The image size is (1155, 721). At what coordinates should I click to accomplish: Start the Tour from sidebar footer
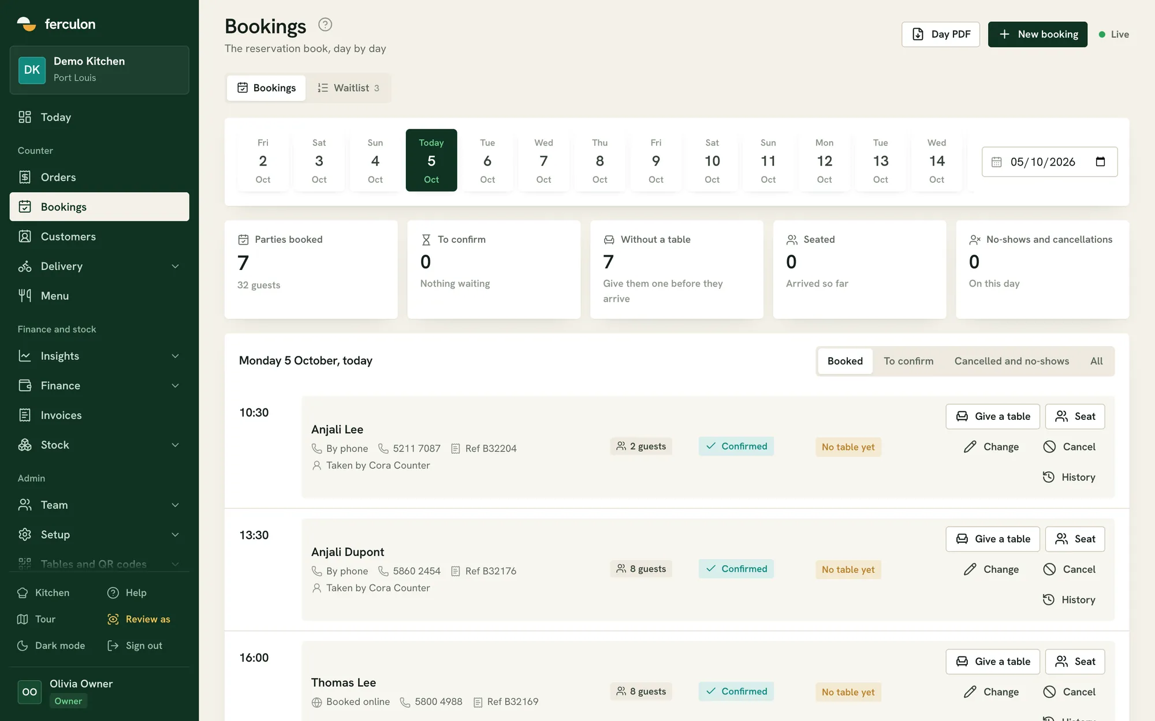click(36, 619)
